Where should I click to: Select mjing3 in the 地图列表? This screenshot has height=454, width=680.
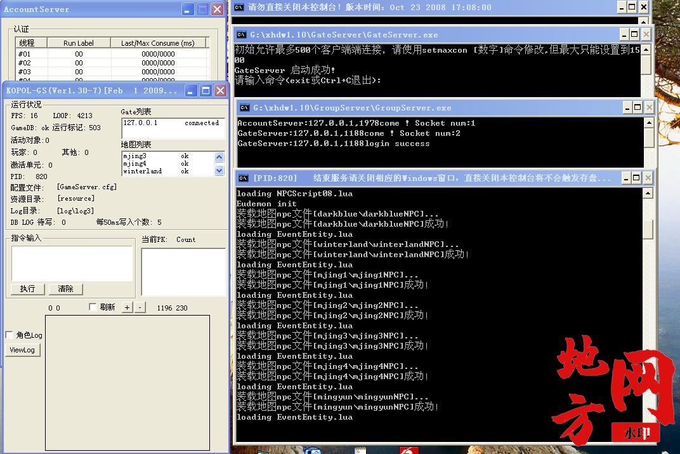pyautogui.click(x=168, y=156)
